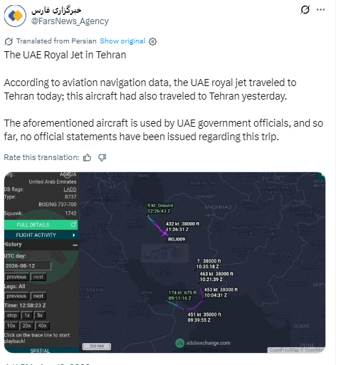Rate translation with thumbs down
Viewport: 341px width, 365px height.
103,157
